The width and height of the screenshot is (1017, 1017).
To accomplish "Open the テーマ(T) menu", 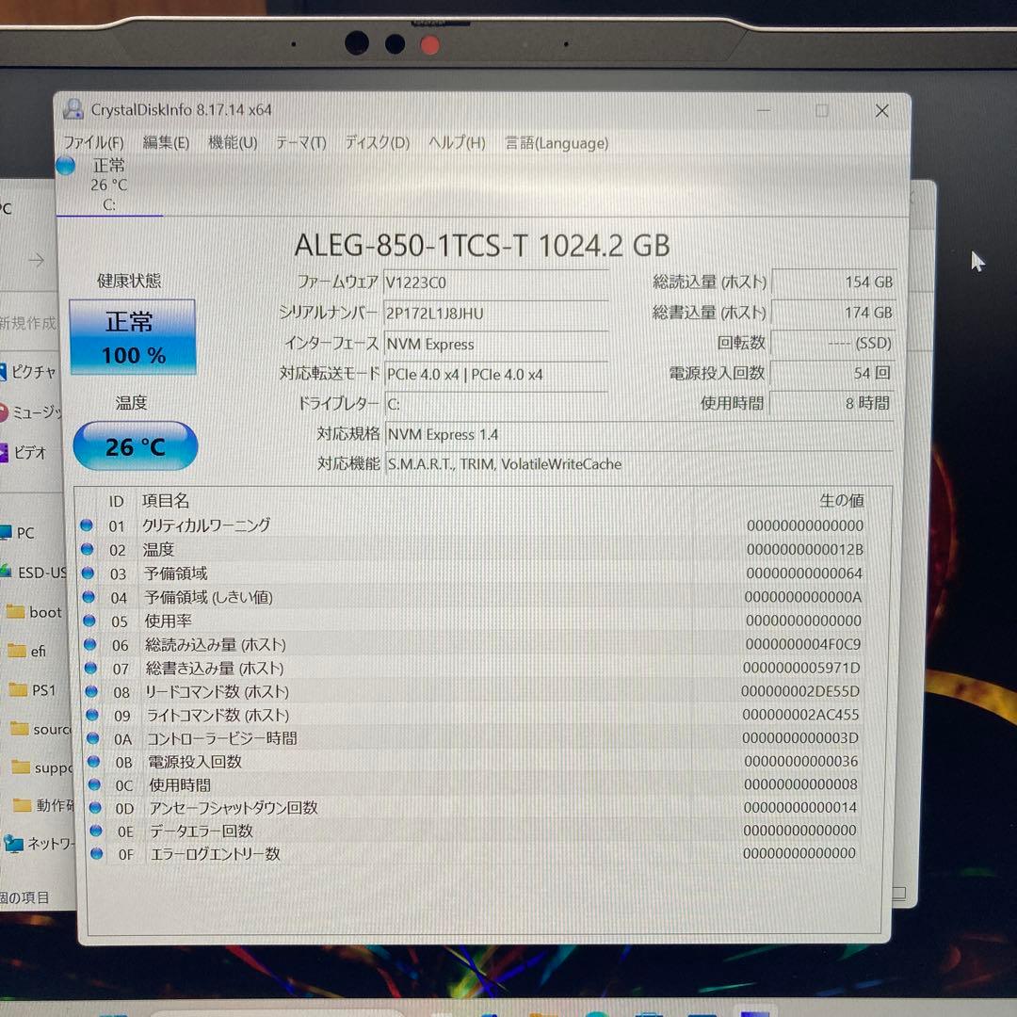I will 300,142.
